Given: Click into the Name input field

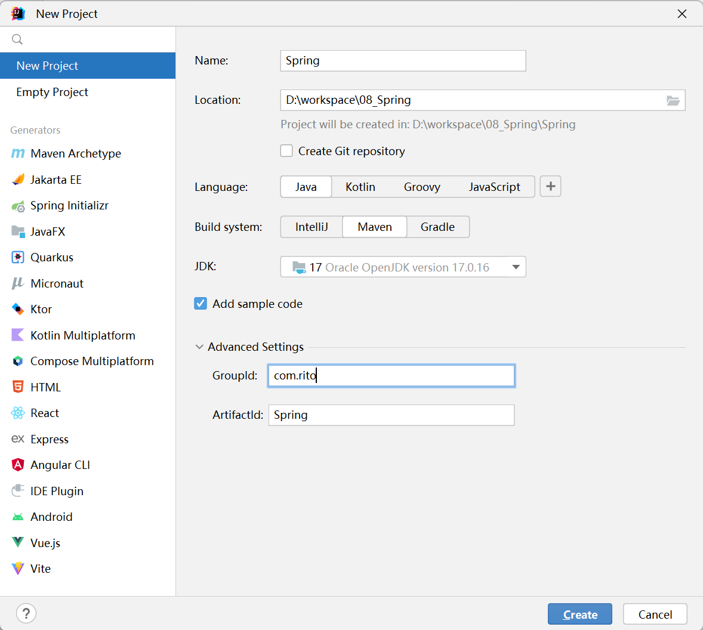Looking at the screenshot, I should pos(403,61).
